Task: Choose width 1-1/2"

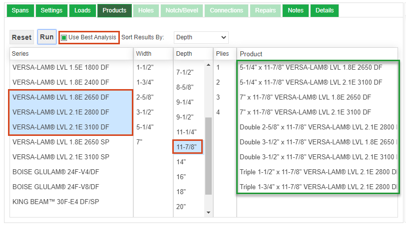Action: tap(153, 67)
